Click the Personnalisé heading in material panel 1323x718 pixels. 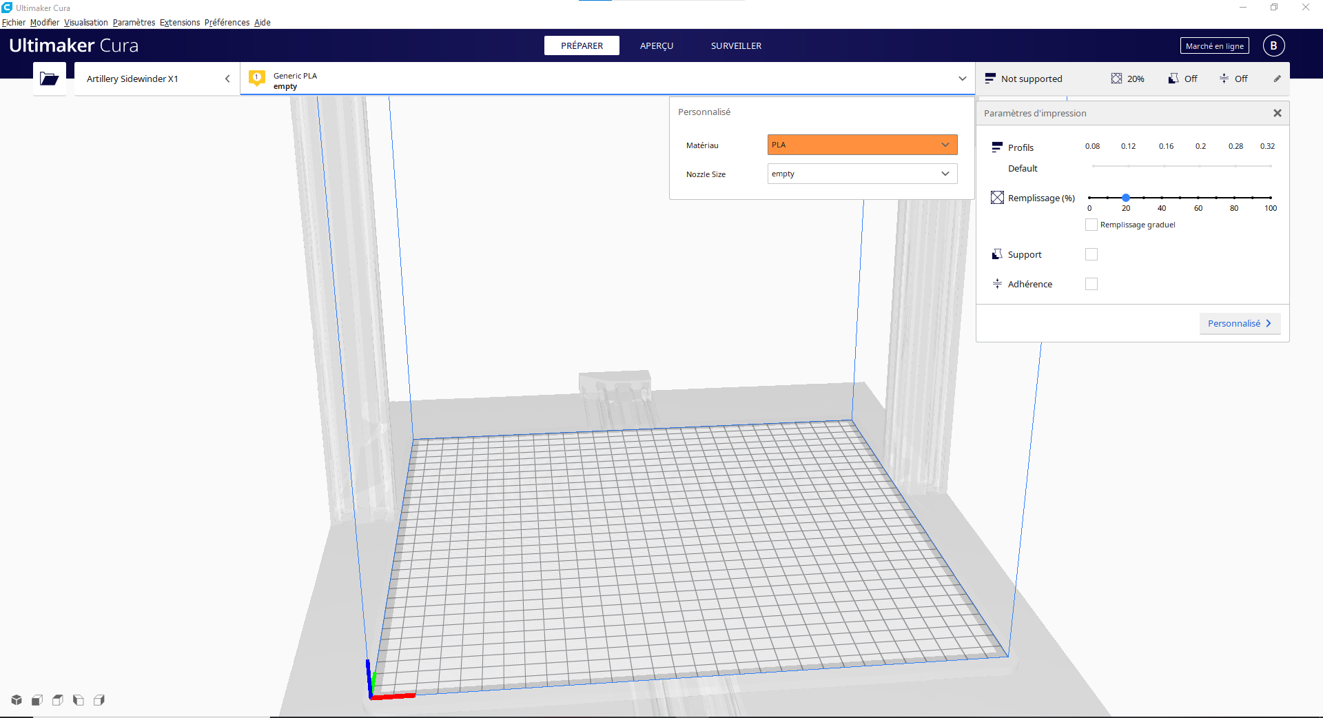[x=704, y=112]
